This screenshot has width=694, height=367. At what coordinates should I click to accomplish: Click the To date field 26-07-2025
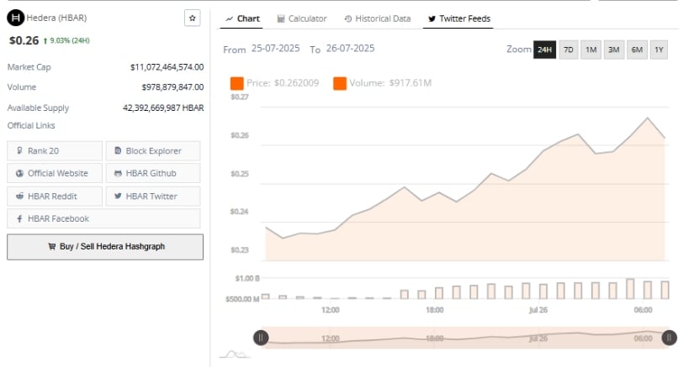click(x=350, y=49)
